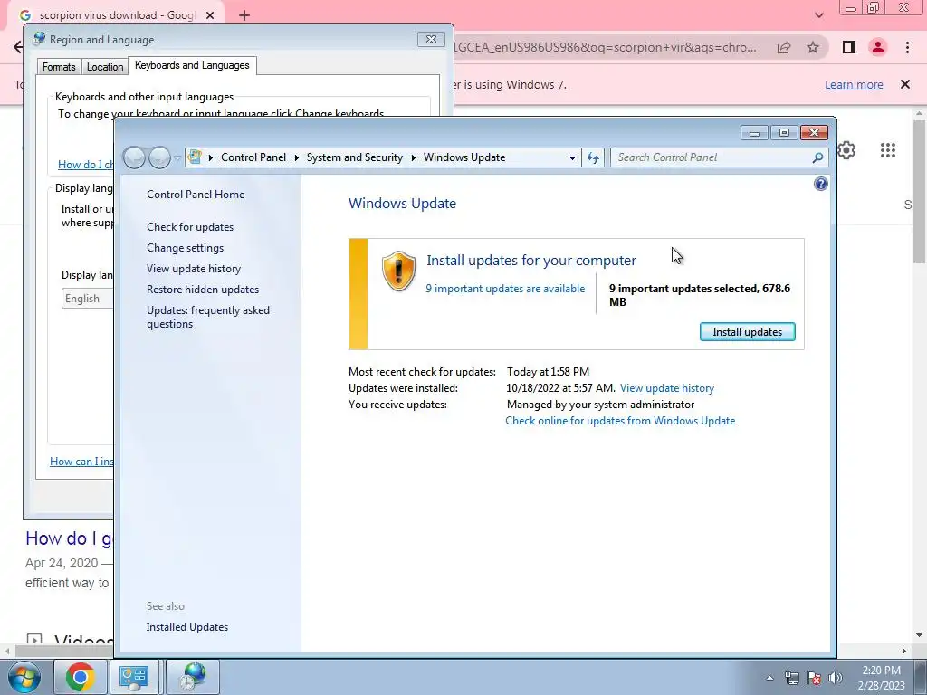Click Windows Update in the breadcrumb
927x695 pixels.
(464, 157)
